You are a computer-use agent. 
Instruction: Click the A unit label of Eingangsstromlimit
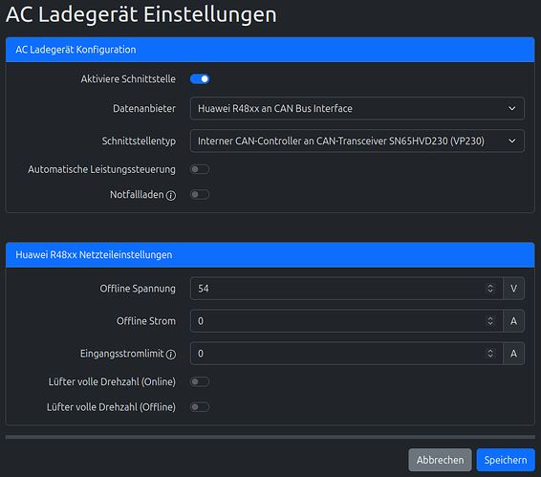point(513,353)
